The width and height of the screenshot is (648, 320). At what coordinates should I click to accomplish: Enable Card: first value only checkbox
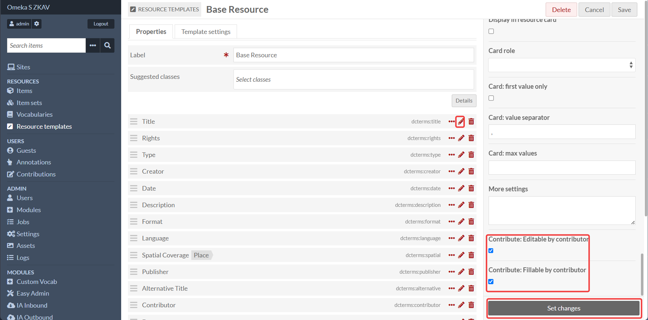tap(491, 98)
